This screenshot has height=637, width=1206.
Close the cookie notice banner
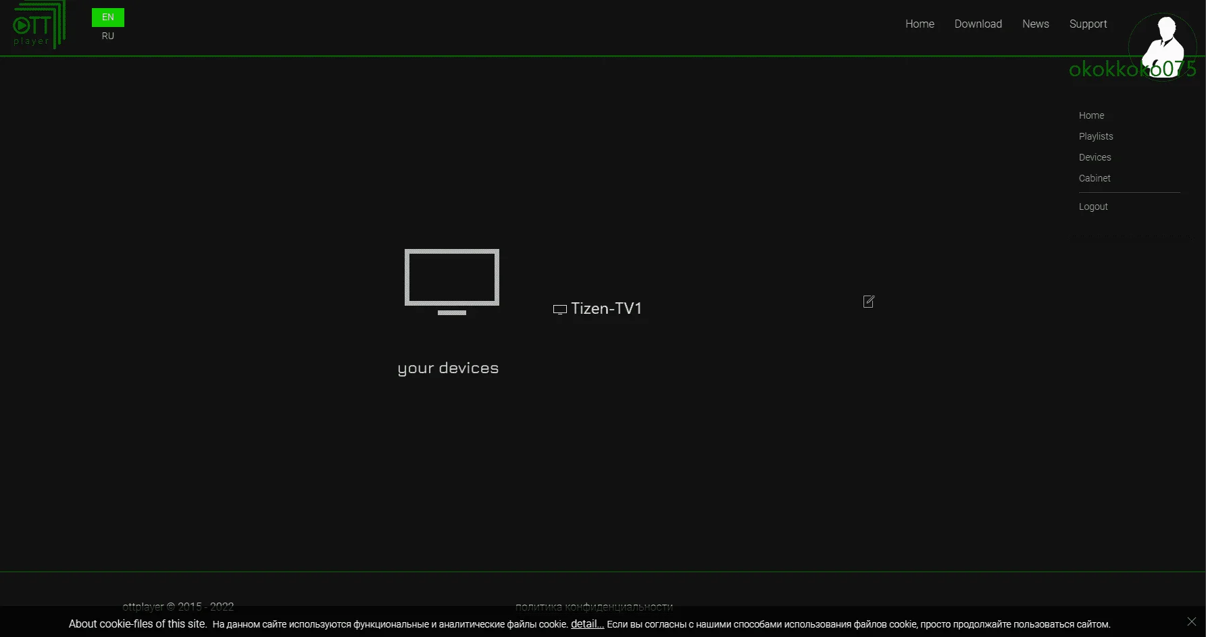click(1192, 621)
